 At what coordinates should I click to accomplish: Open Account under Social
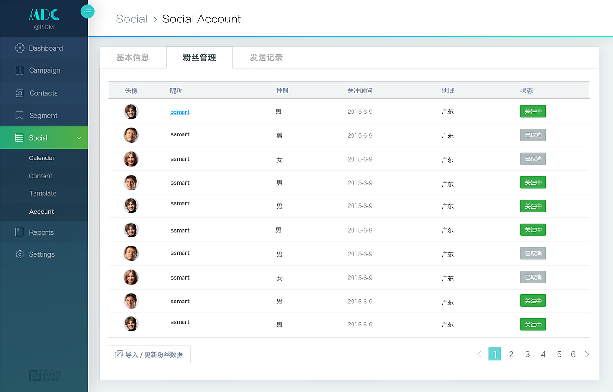[42, 212]
